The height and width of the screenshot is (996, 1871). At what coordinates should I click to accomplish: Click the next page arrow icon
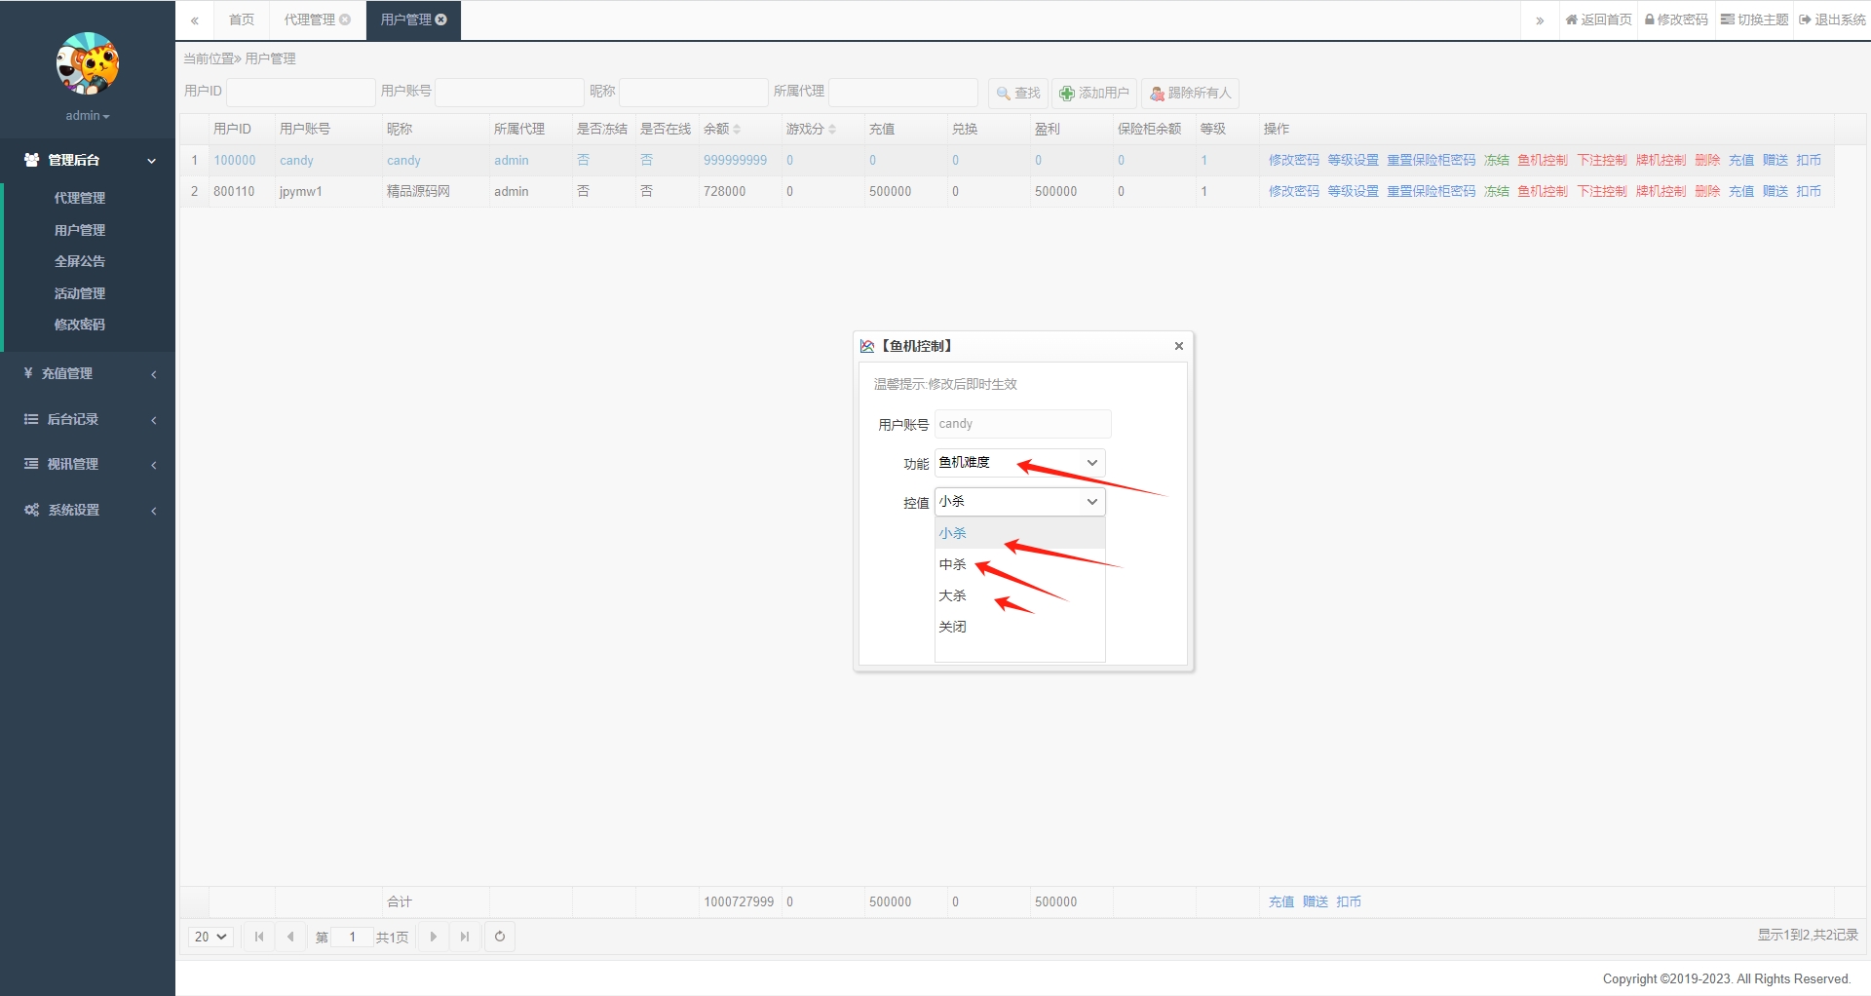(434, 937)
